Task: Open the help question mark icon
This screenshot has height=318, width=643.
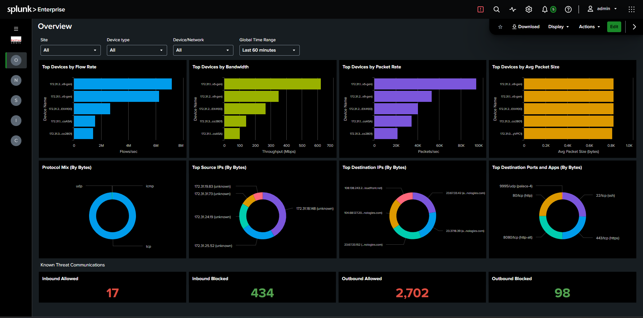Action: point(568,9)
